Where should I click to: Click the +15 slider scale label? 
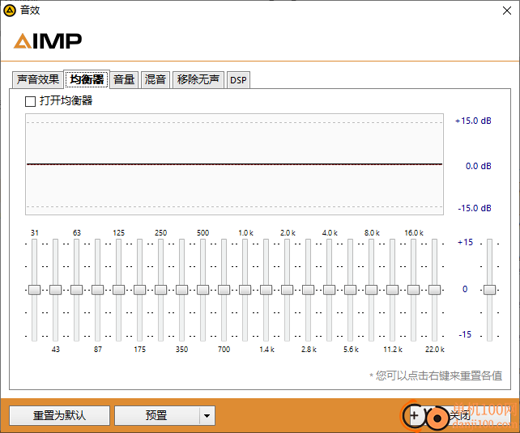click(465, 243)
